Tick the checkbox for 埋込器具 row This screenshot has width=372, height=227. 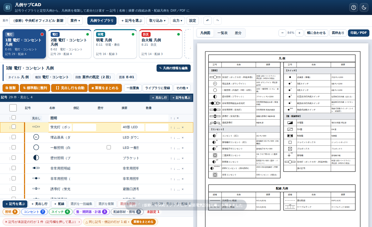(x=14, y=137)
